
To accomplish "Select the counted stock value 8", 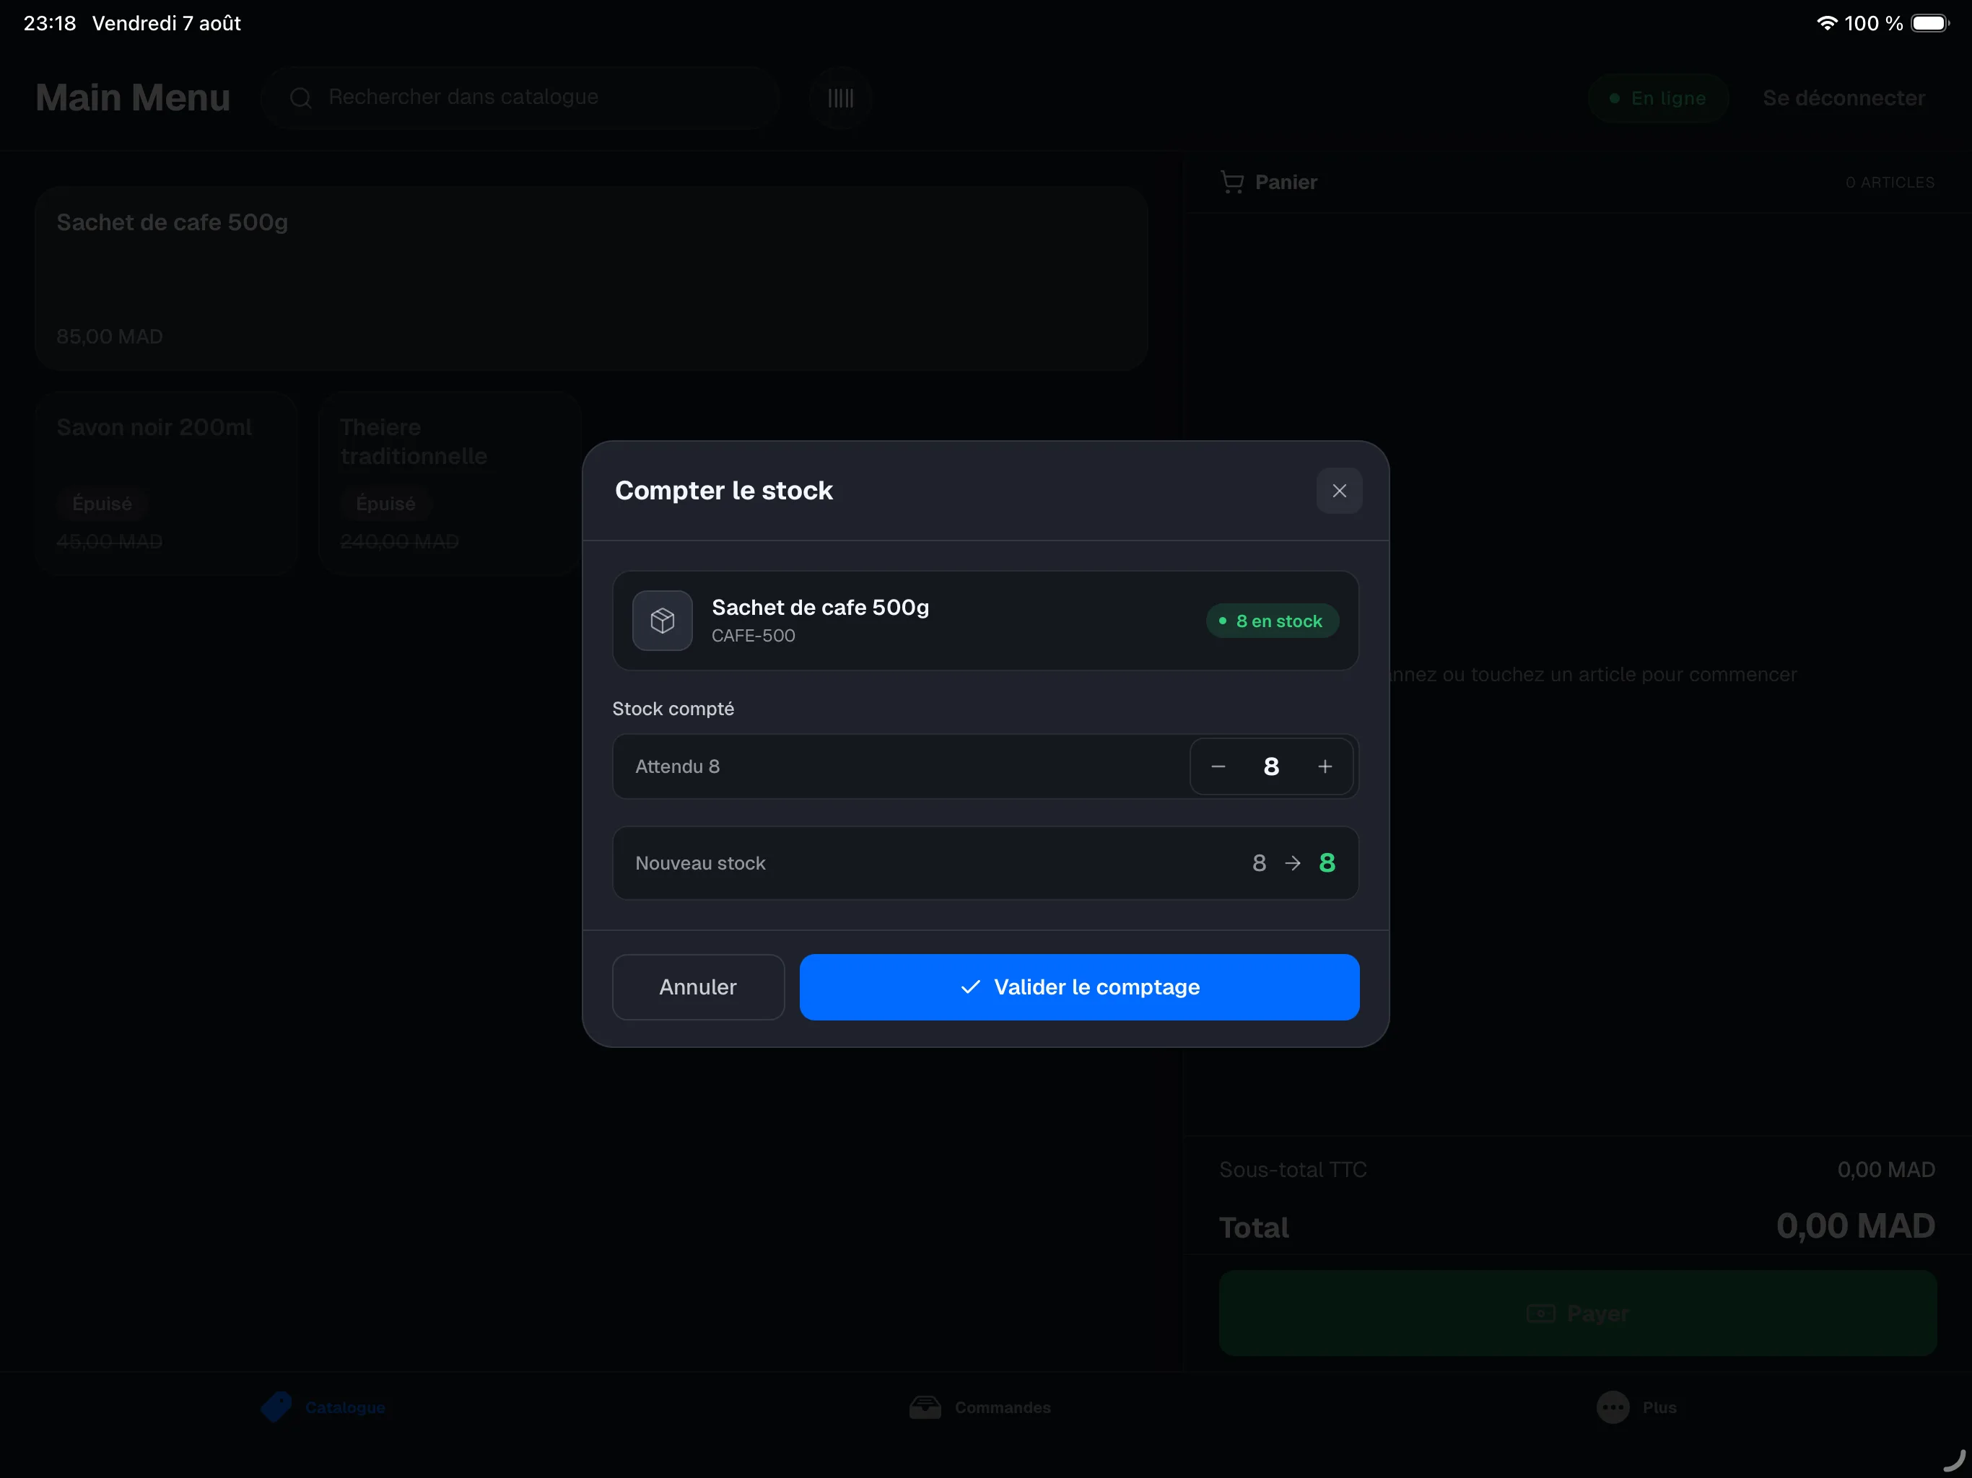I will [1271, 766].
